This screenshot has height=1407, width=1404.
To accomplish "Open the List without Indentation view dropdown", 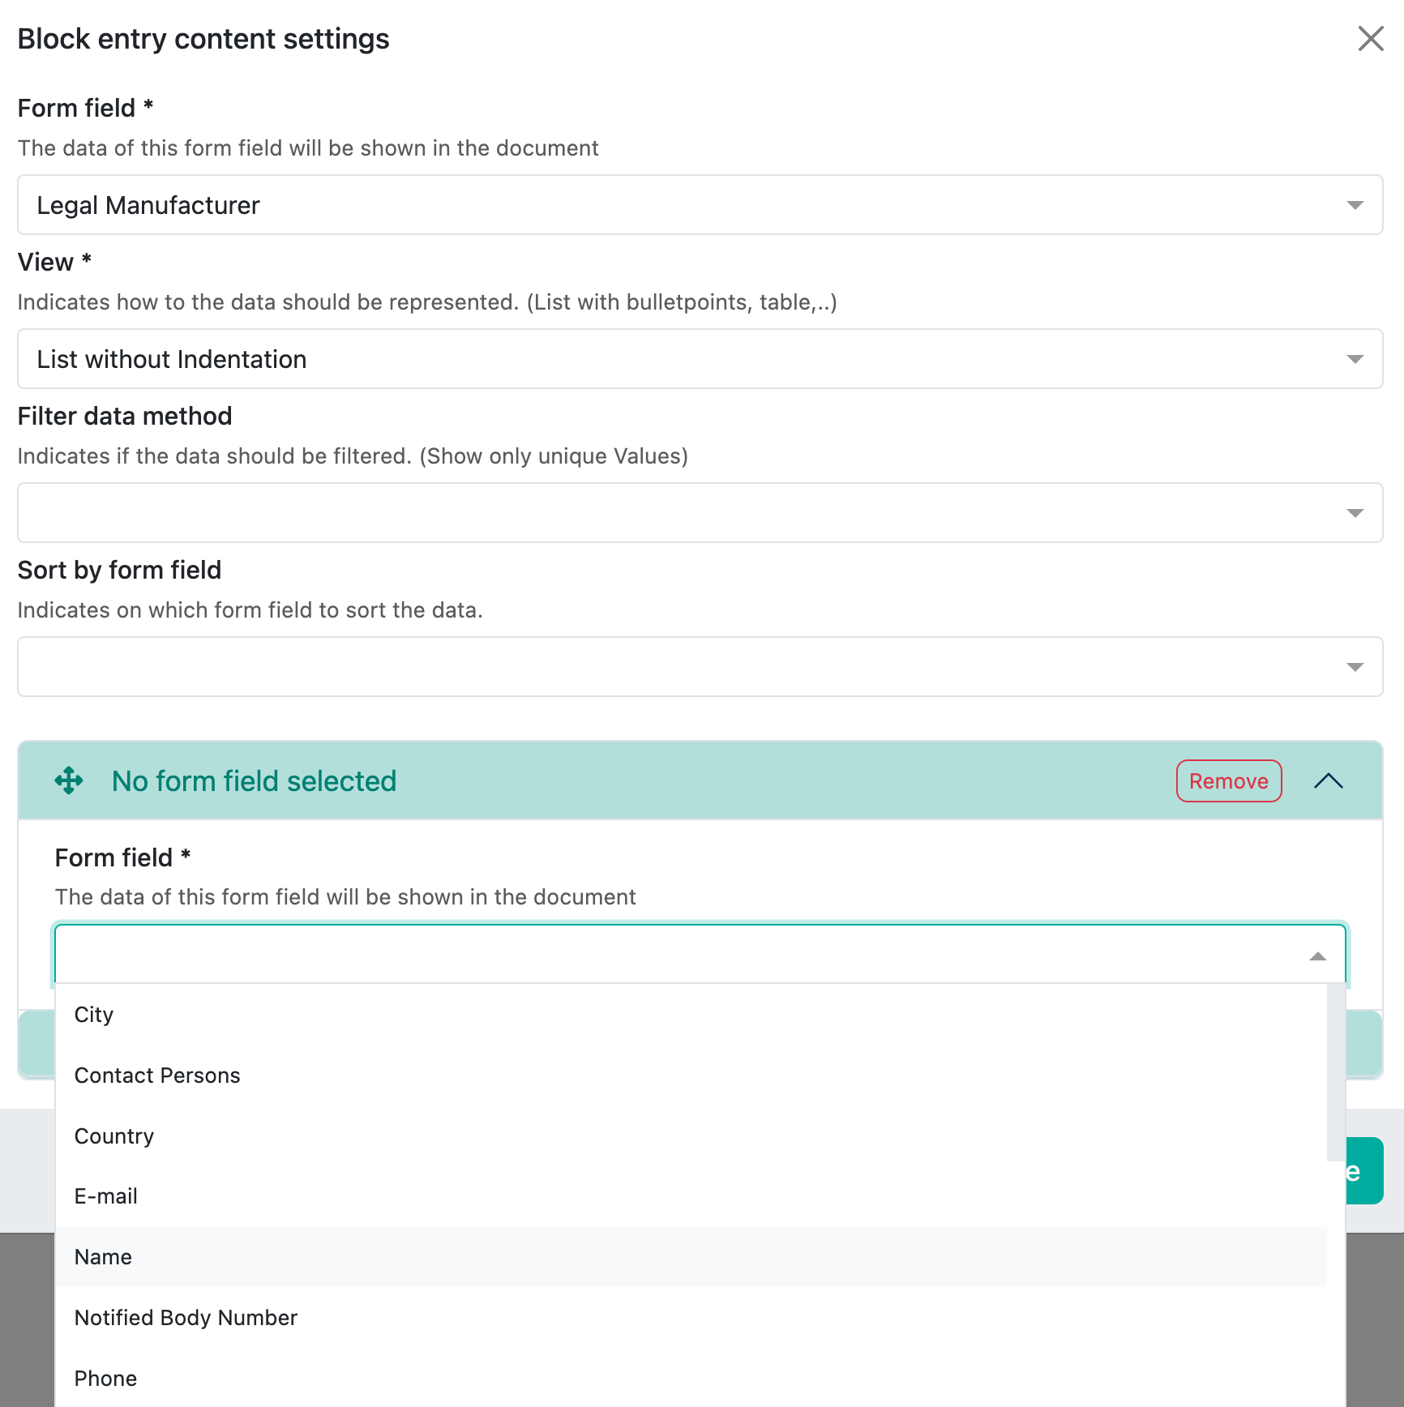I will coord(700,359).
